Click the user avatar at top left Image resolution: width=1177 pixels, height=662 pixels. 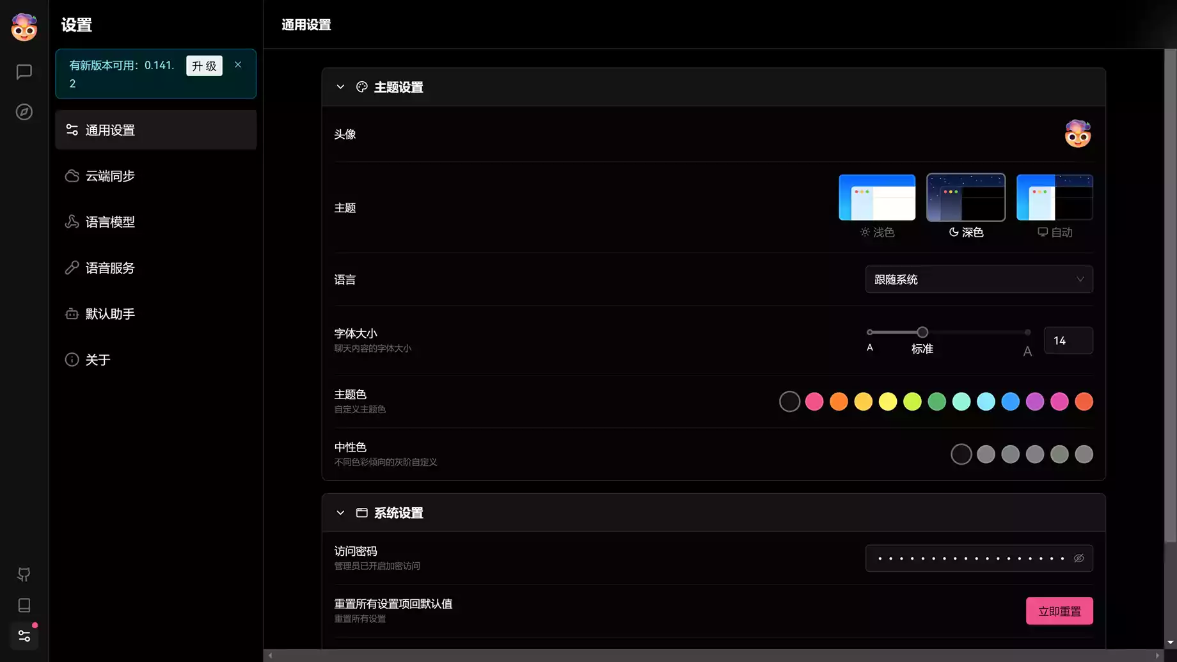click(x=24, y=27)
